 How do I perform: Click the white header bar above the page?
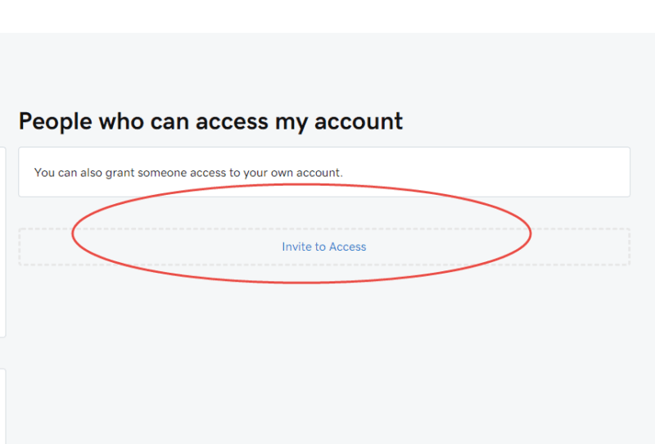tap(327, 16)
